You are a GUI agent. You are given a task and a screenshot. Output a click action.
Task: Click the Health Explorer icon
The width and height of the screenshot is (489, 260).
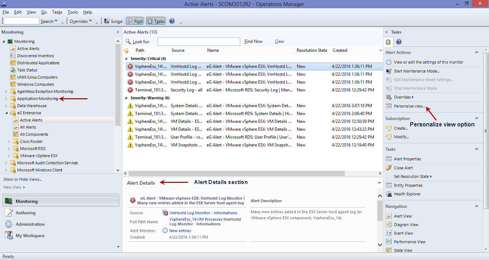click(389, 194)
